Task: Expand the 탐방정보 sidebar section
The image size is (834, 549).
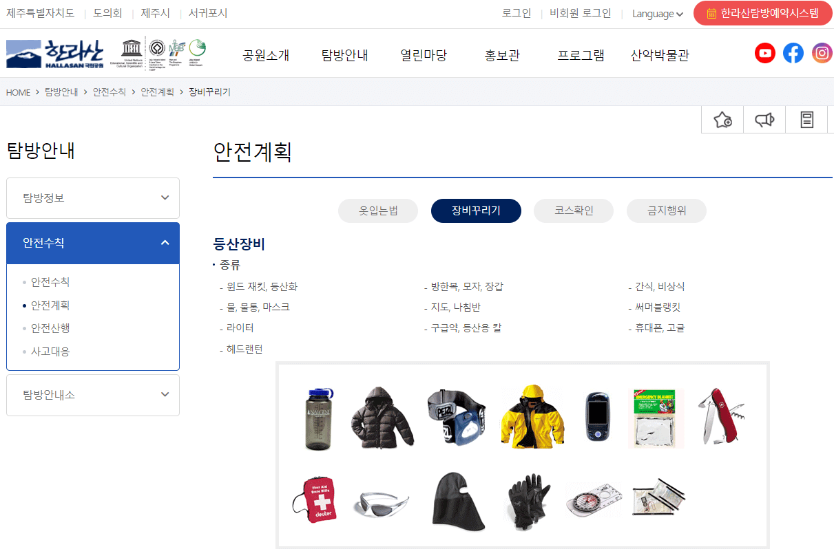Action: click(92, 197)
